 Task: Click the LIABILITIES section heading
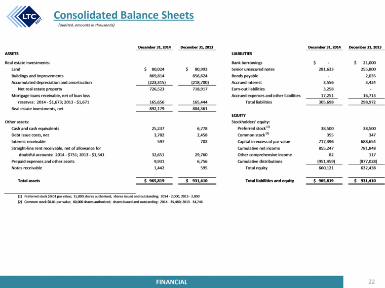point(241,54)
